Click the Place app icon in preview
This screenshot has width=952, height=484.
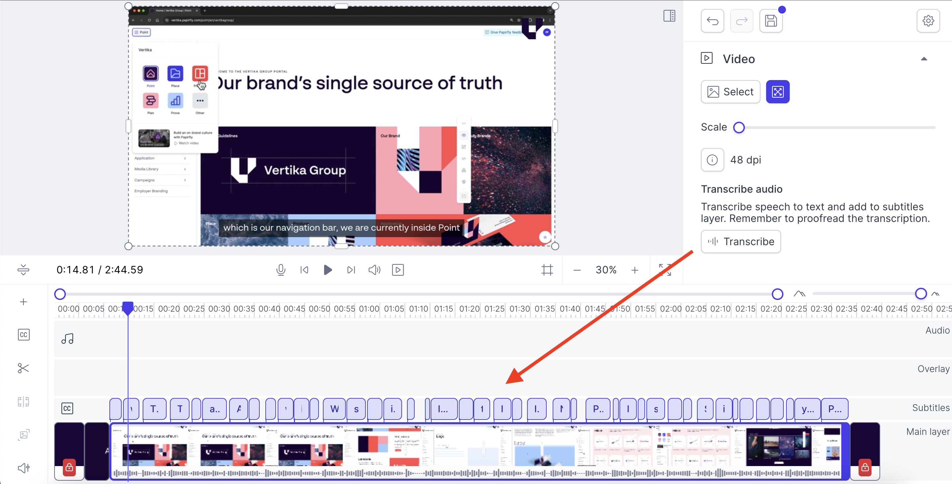[175, 73]
